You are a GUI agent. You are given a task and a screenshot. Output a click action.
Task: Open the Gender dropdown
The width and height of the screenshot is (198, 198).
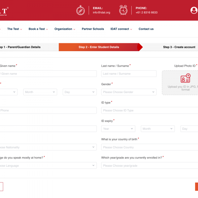[x=129, y=92]
